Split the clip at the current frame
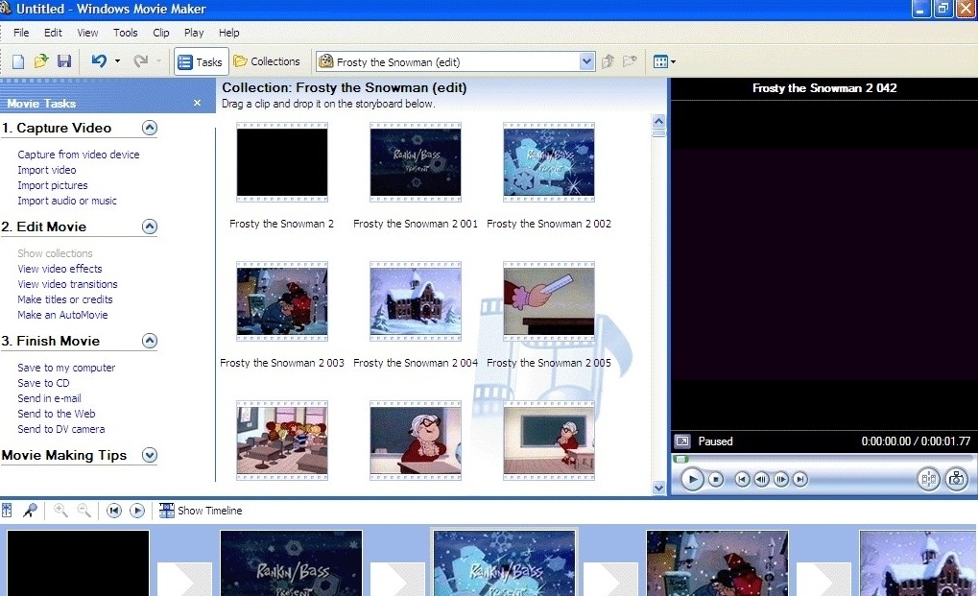Screen dimensions: 978x596 [928, 479]
